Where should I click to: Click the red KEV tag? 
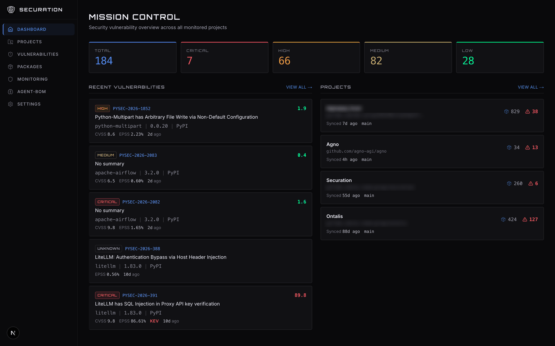click(x=154, y=321)
